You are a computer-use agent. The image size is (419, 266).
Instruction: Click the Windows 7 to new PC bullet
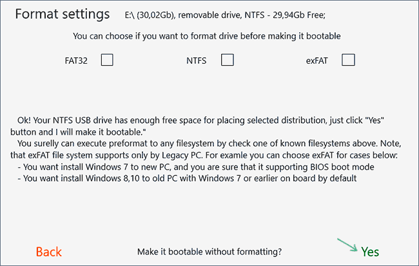[x=196, y=167]
